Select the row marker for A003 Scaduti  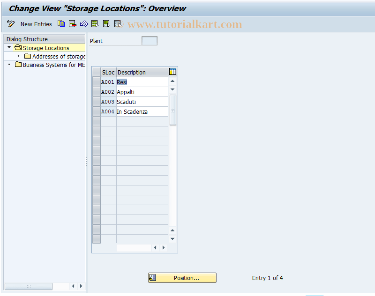[x=97, y=102]
